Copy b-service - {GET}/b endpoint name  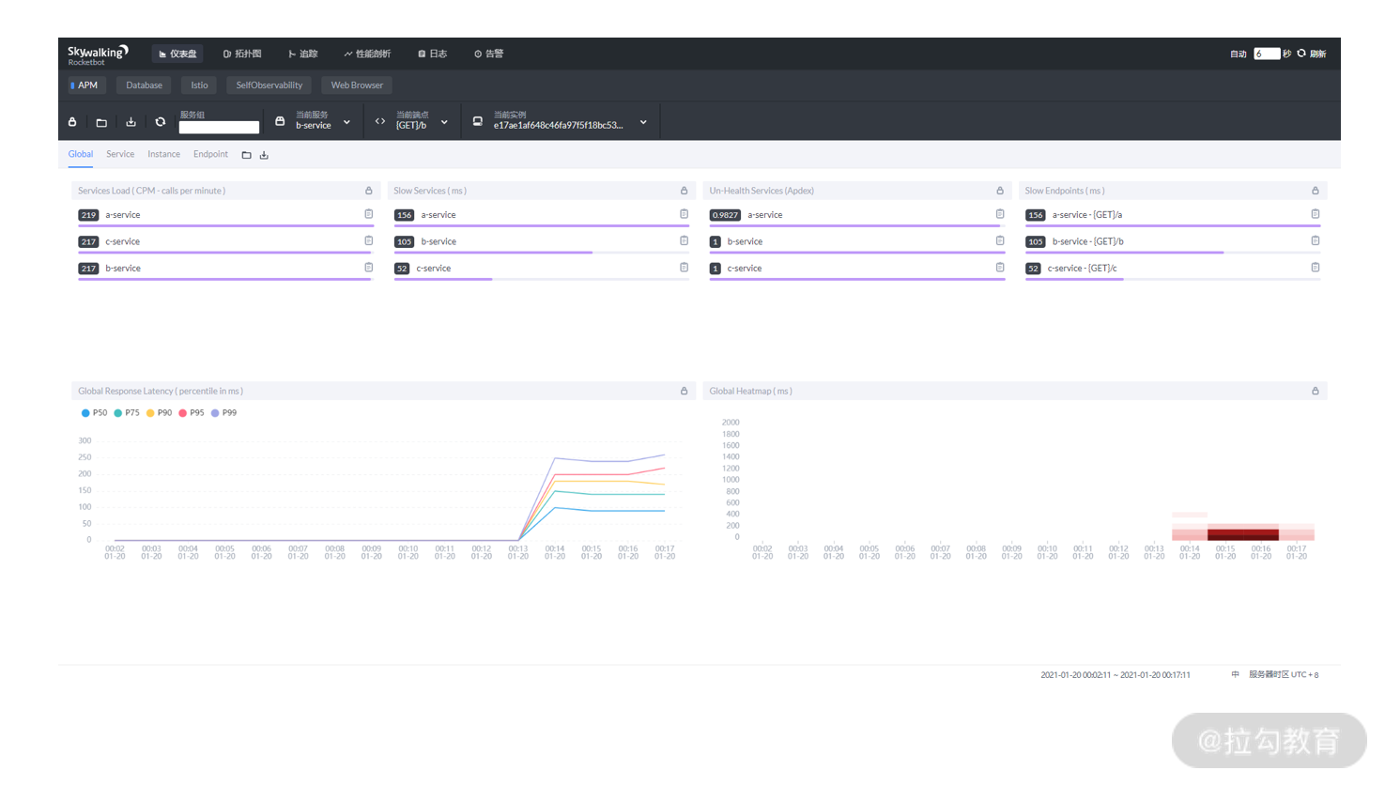tap(1316, 240)
